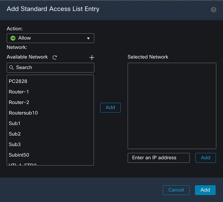Select Sub3 network entry
Screen dimensions: 223x202
click(x=50, y=144)
